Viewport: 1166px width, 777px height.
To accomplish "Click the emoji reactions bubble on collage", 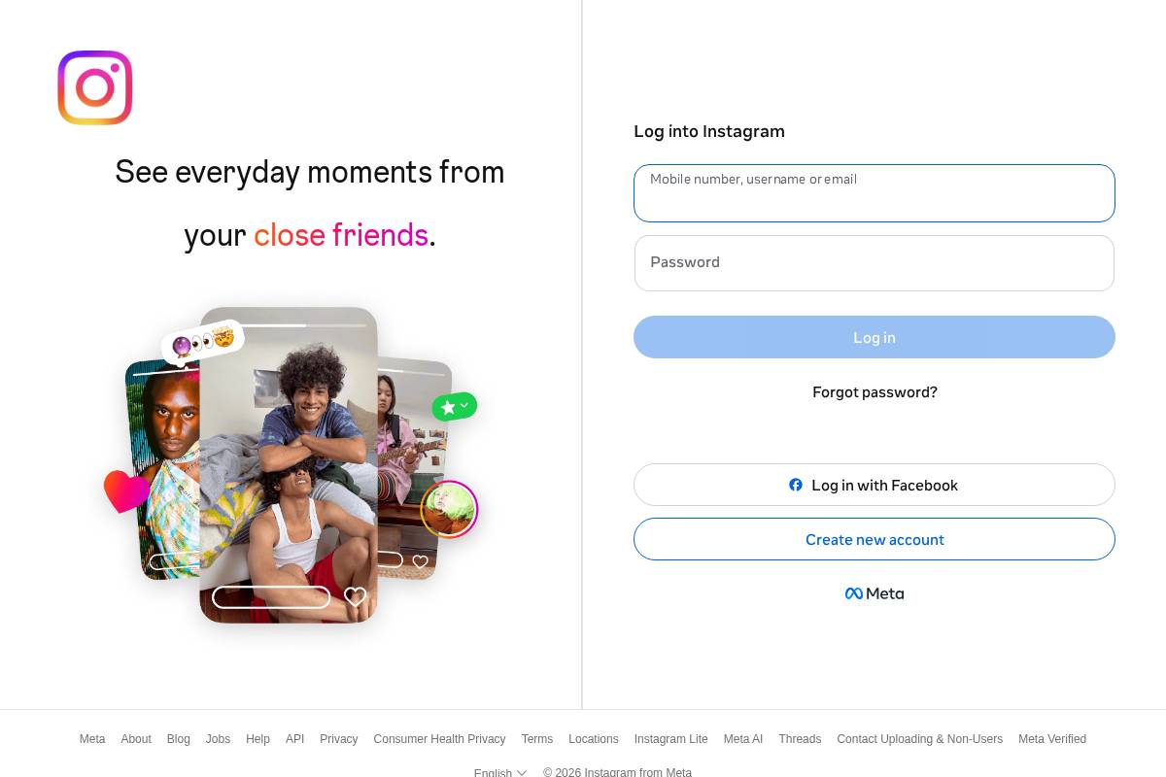I will (x=203, y=342).
